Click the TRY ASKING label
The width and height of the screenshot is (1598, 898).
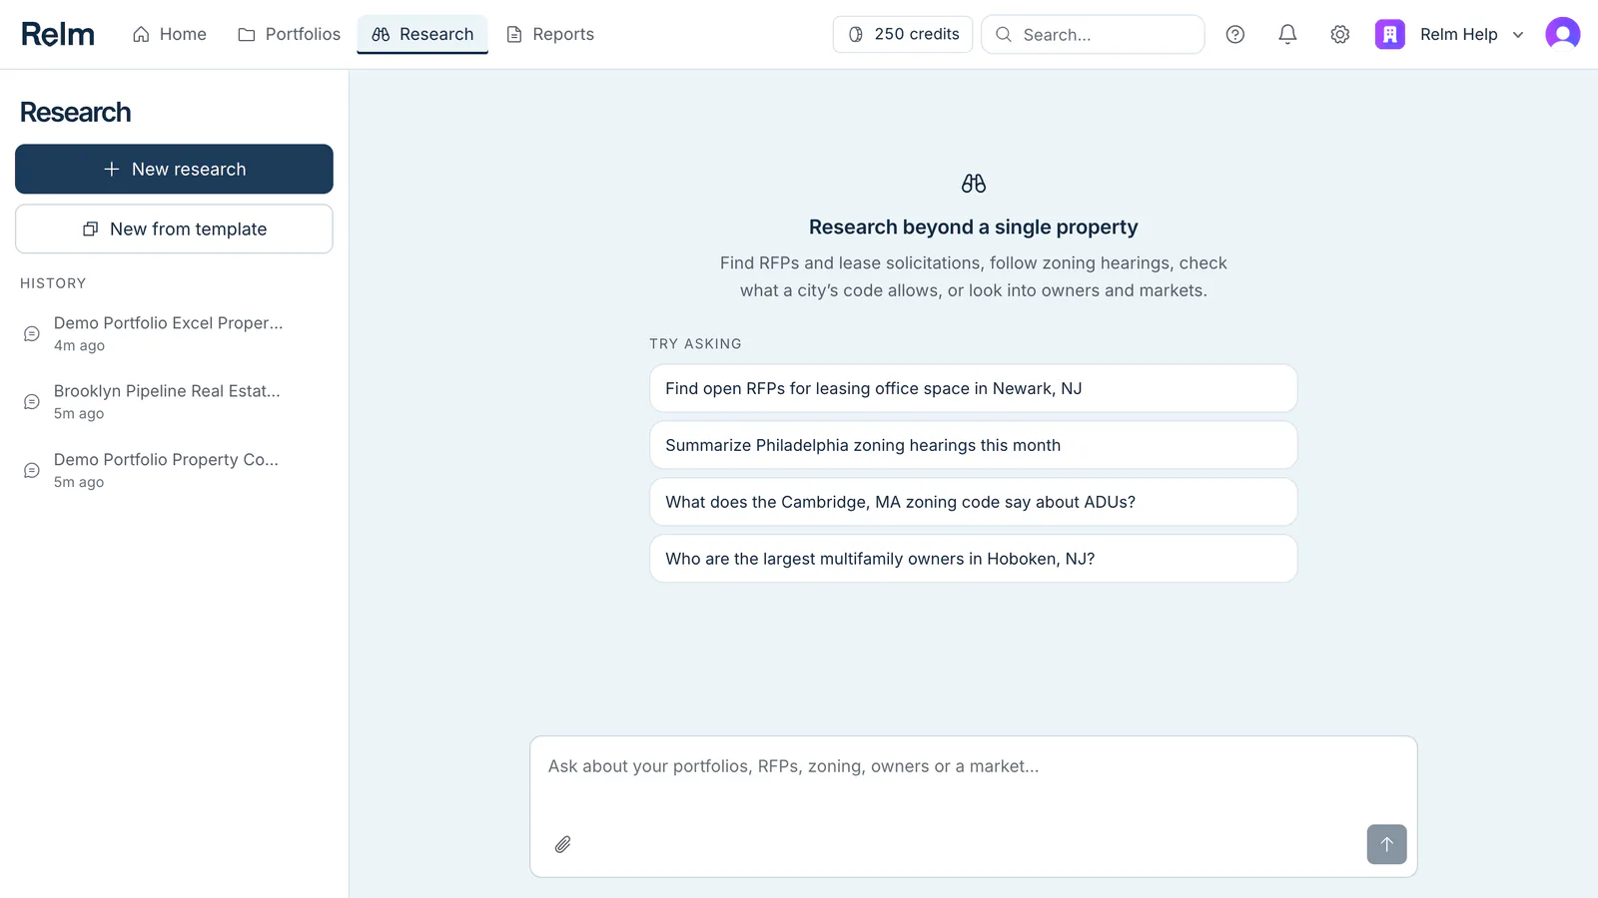click(695, 344)
